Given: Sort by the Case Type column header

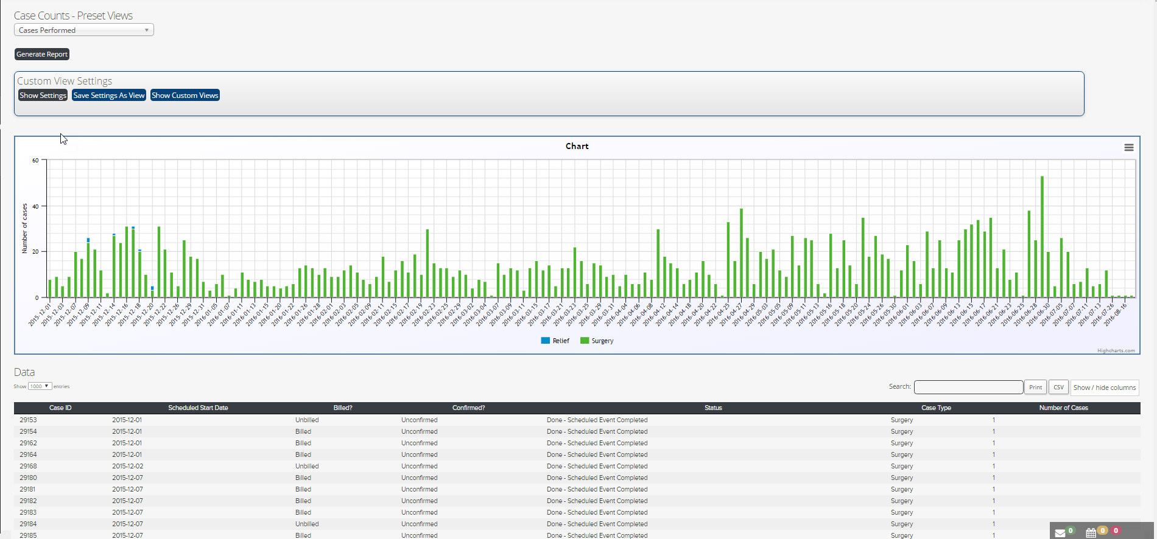Looking at the screenshot, I should pos(936,408).
